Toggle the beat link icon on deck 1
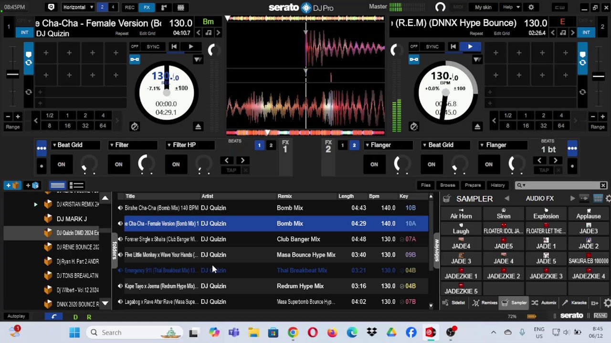This screenshot has width=611, height=343. 135,60
